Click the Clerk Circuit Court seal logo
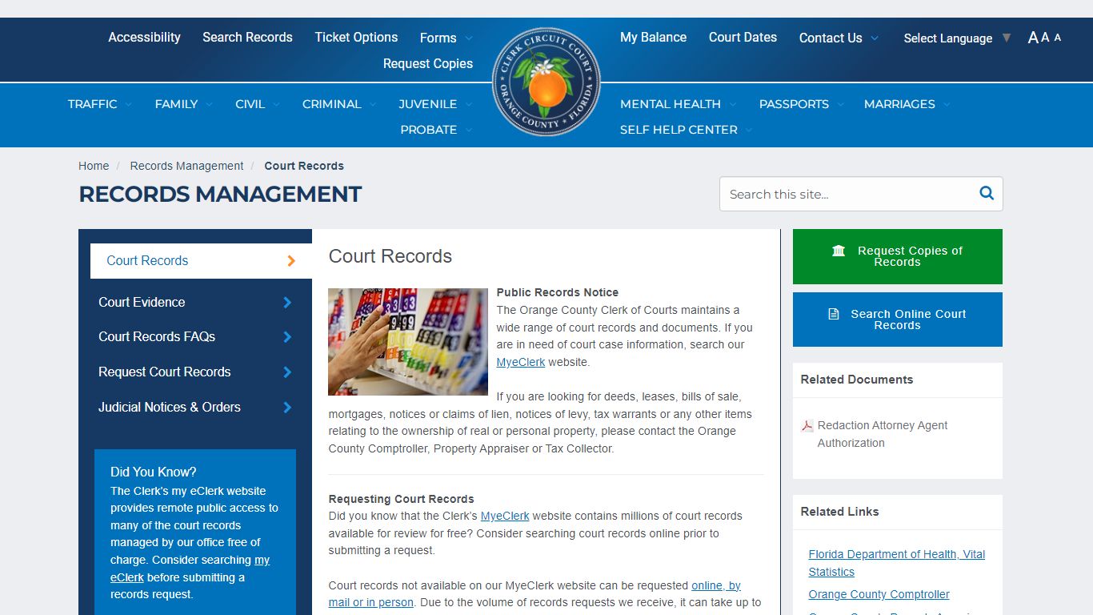 point(546,82)
